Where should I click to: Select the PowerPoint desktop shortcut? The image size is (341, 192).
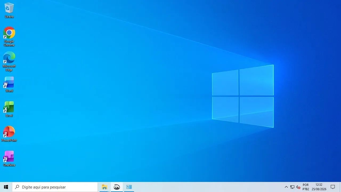point(9,134)
